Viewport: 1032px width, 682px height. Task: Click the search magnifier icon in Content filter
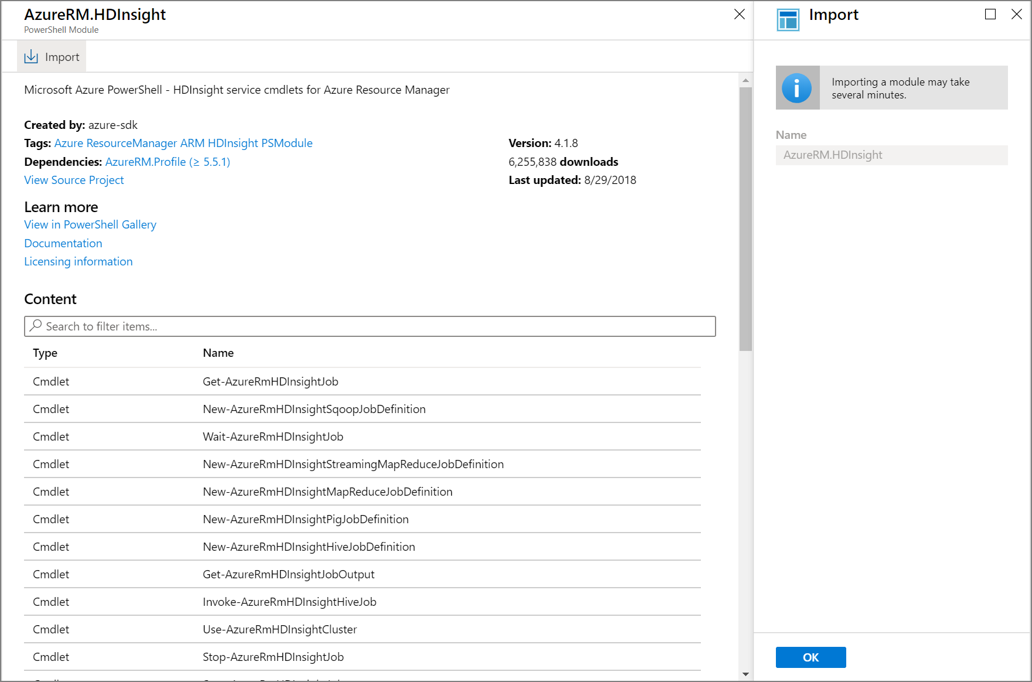(36, 326)
